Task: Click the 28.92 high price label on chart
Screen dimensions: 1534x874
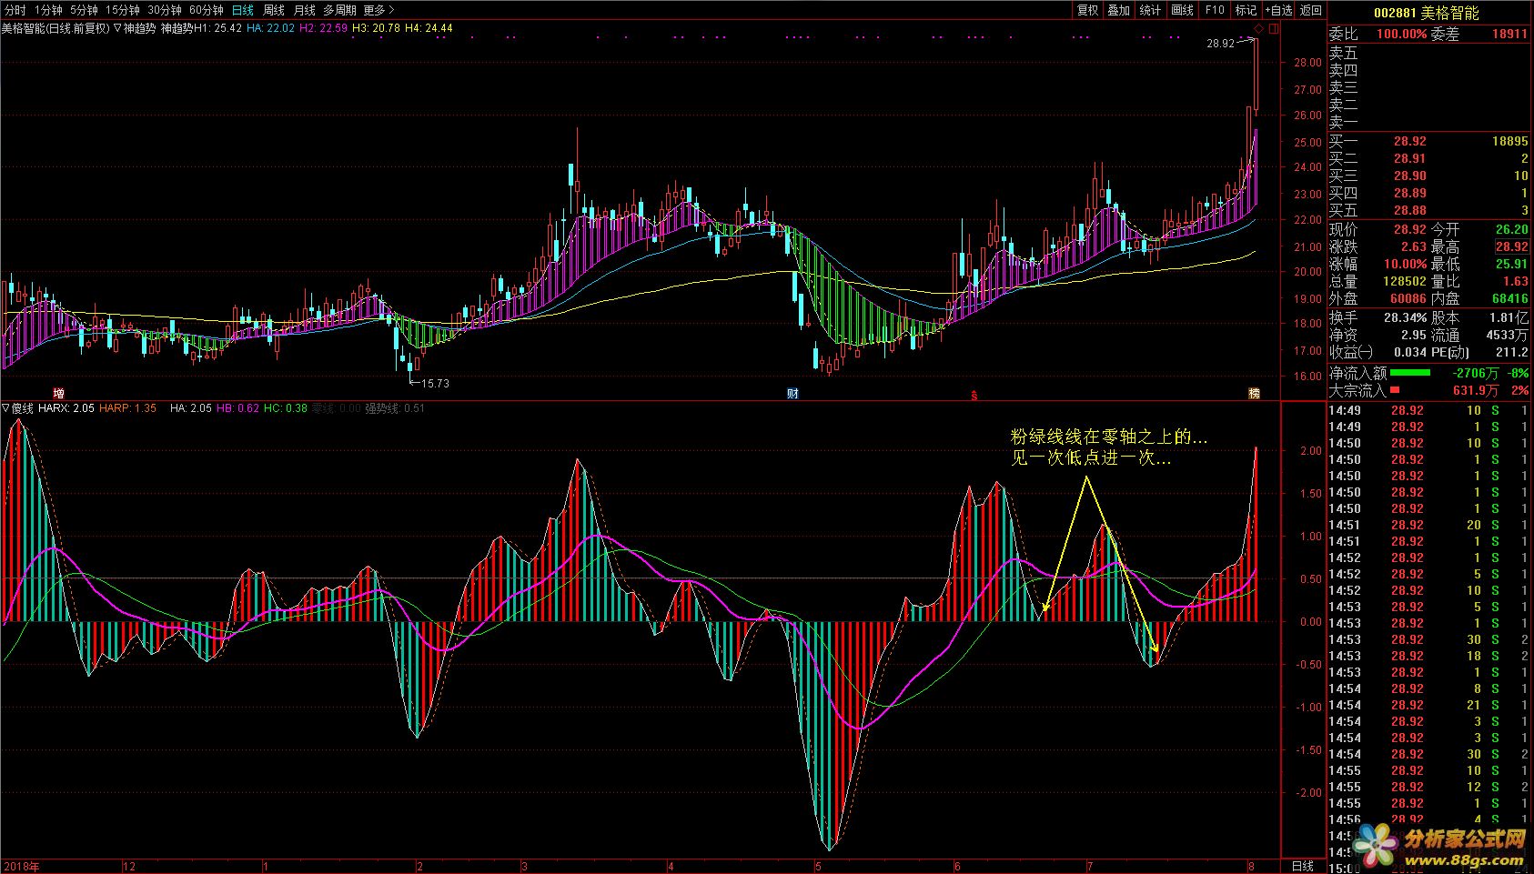Action: [x=1221, y=44]
